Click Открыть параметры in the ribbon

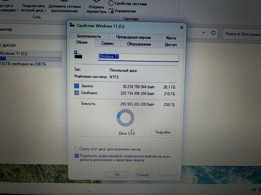pyautogui.click(x=96, y=8)
